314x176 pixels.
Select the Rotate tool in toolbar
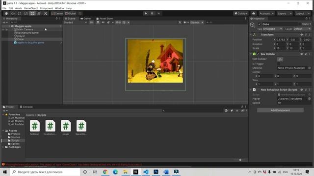pos(20,13)
